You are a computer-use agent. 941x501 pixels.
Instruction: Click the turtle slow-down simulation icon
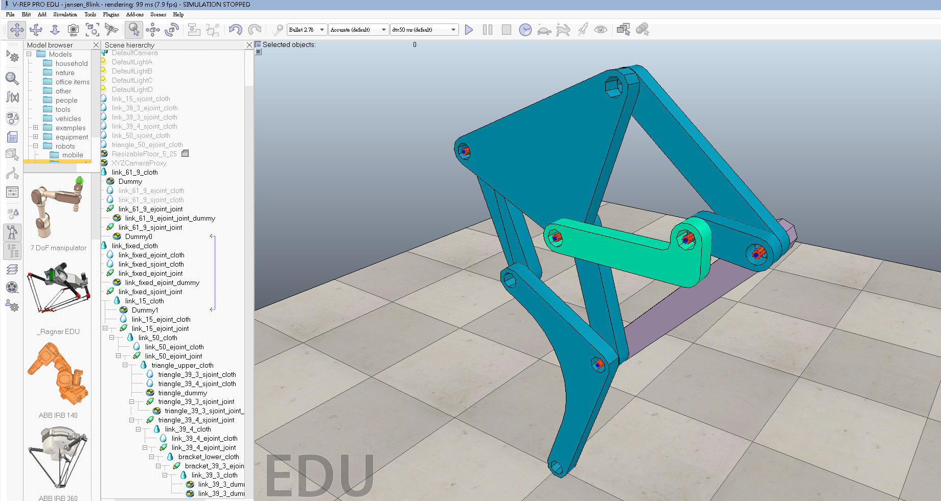pyautogui.click(x=544, y=30)
